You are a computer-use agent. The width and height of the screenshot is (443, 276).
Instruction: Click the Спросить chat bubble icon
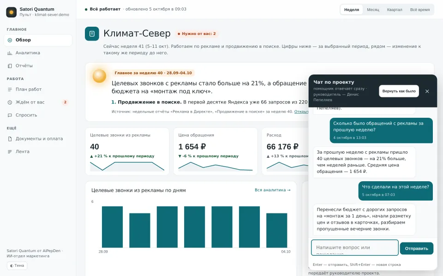point(10,115)
